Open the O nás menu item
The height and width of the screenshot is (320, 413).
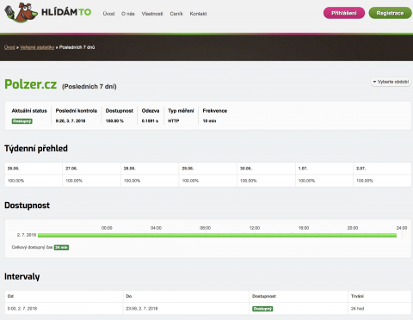(127, 14)
